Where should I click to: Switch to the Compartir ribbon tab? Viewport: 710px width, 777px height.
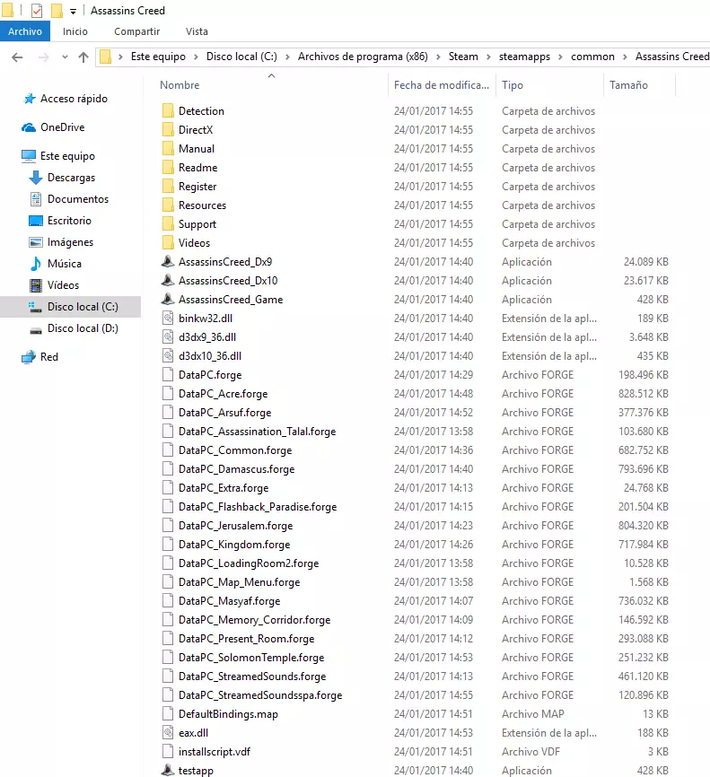click(x=136, y=31)
